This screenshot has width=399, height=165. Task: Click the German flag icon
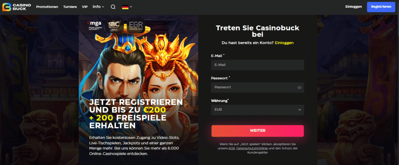pos(125,7)
